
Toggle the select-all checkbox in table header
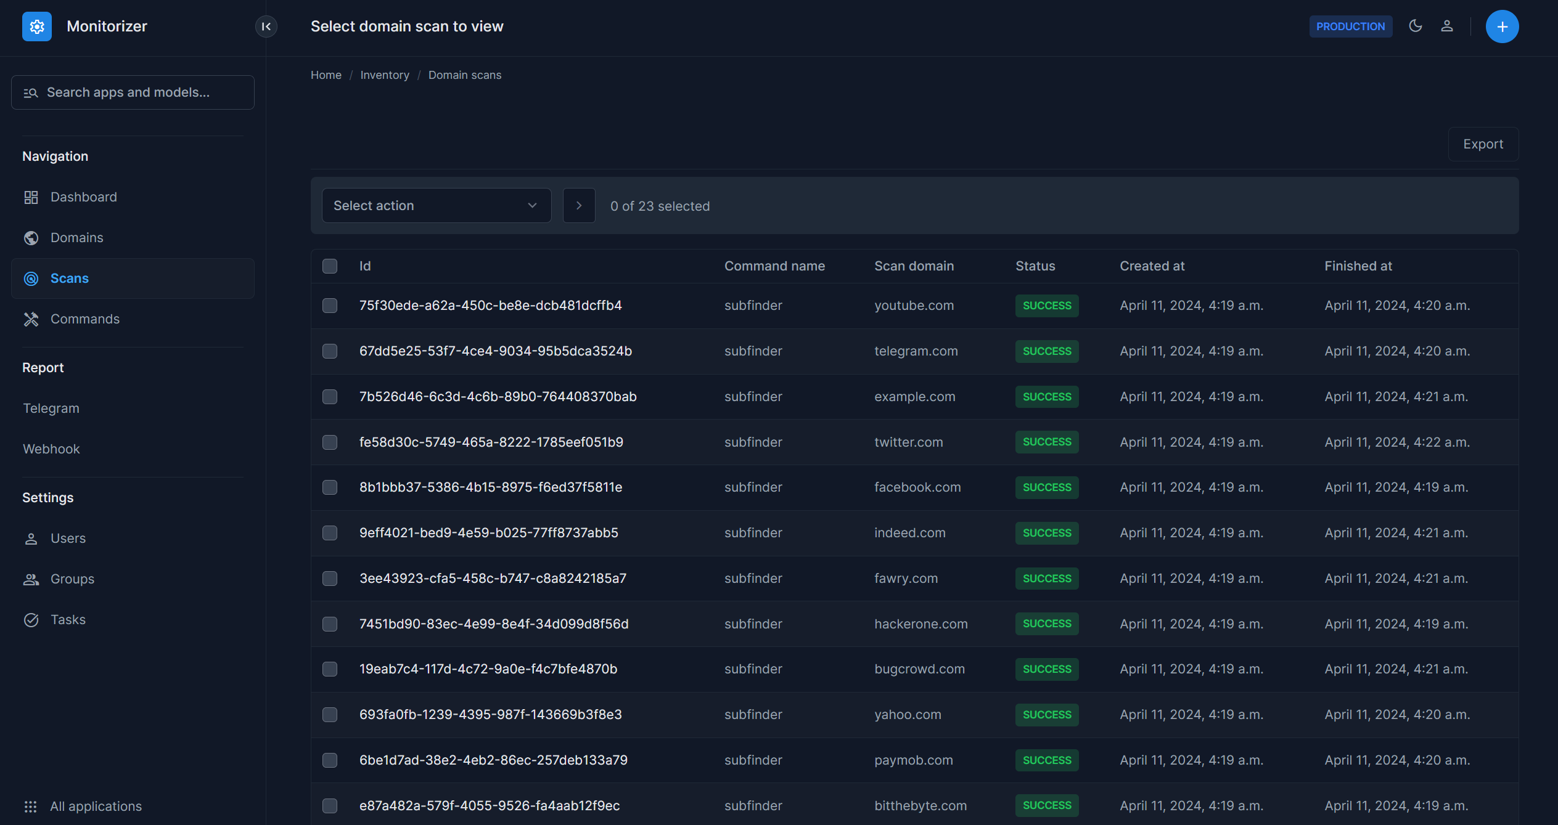[x=330, y=266]
